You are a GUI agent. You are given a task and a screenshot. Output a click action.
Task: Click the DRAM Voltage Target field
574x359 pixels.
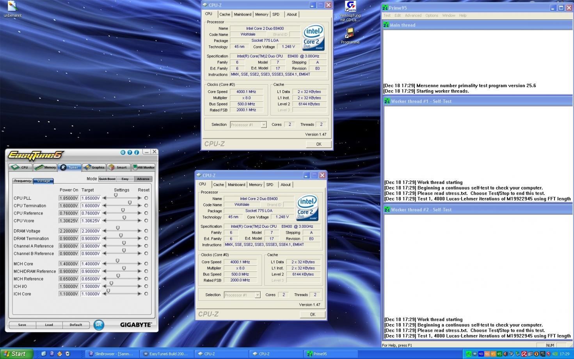point(91,231)
